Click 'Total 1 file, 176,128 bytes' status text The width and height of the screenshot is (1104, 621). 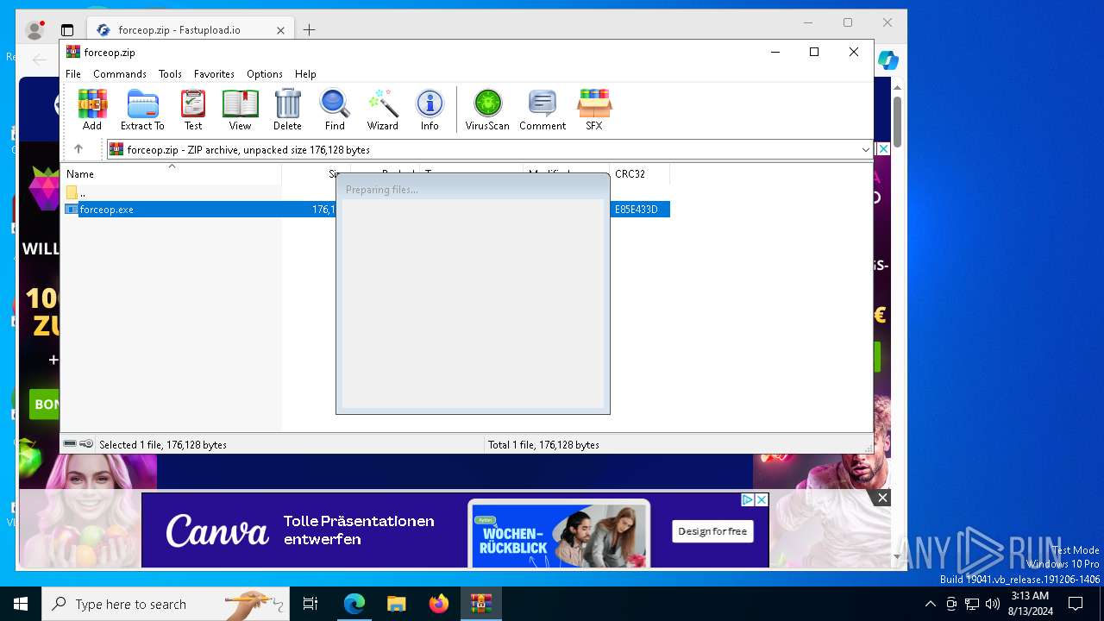tap(543, 445)
